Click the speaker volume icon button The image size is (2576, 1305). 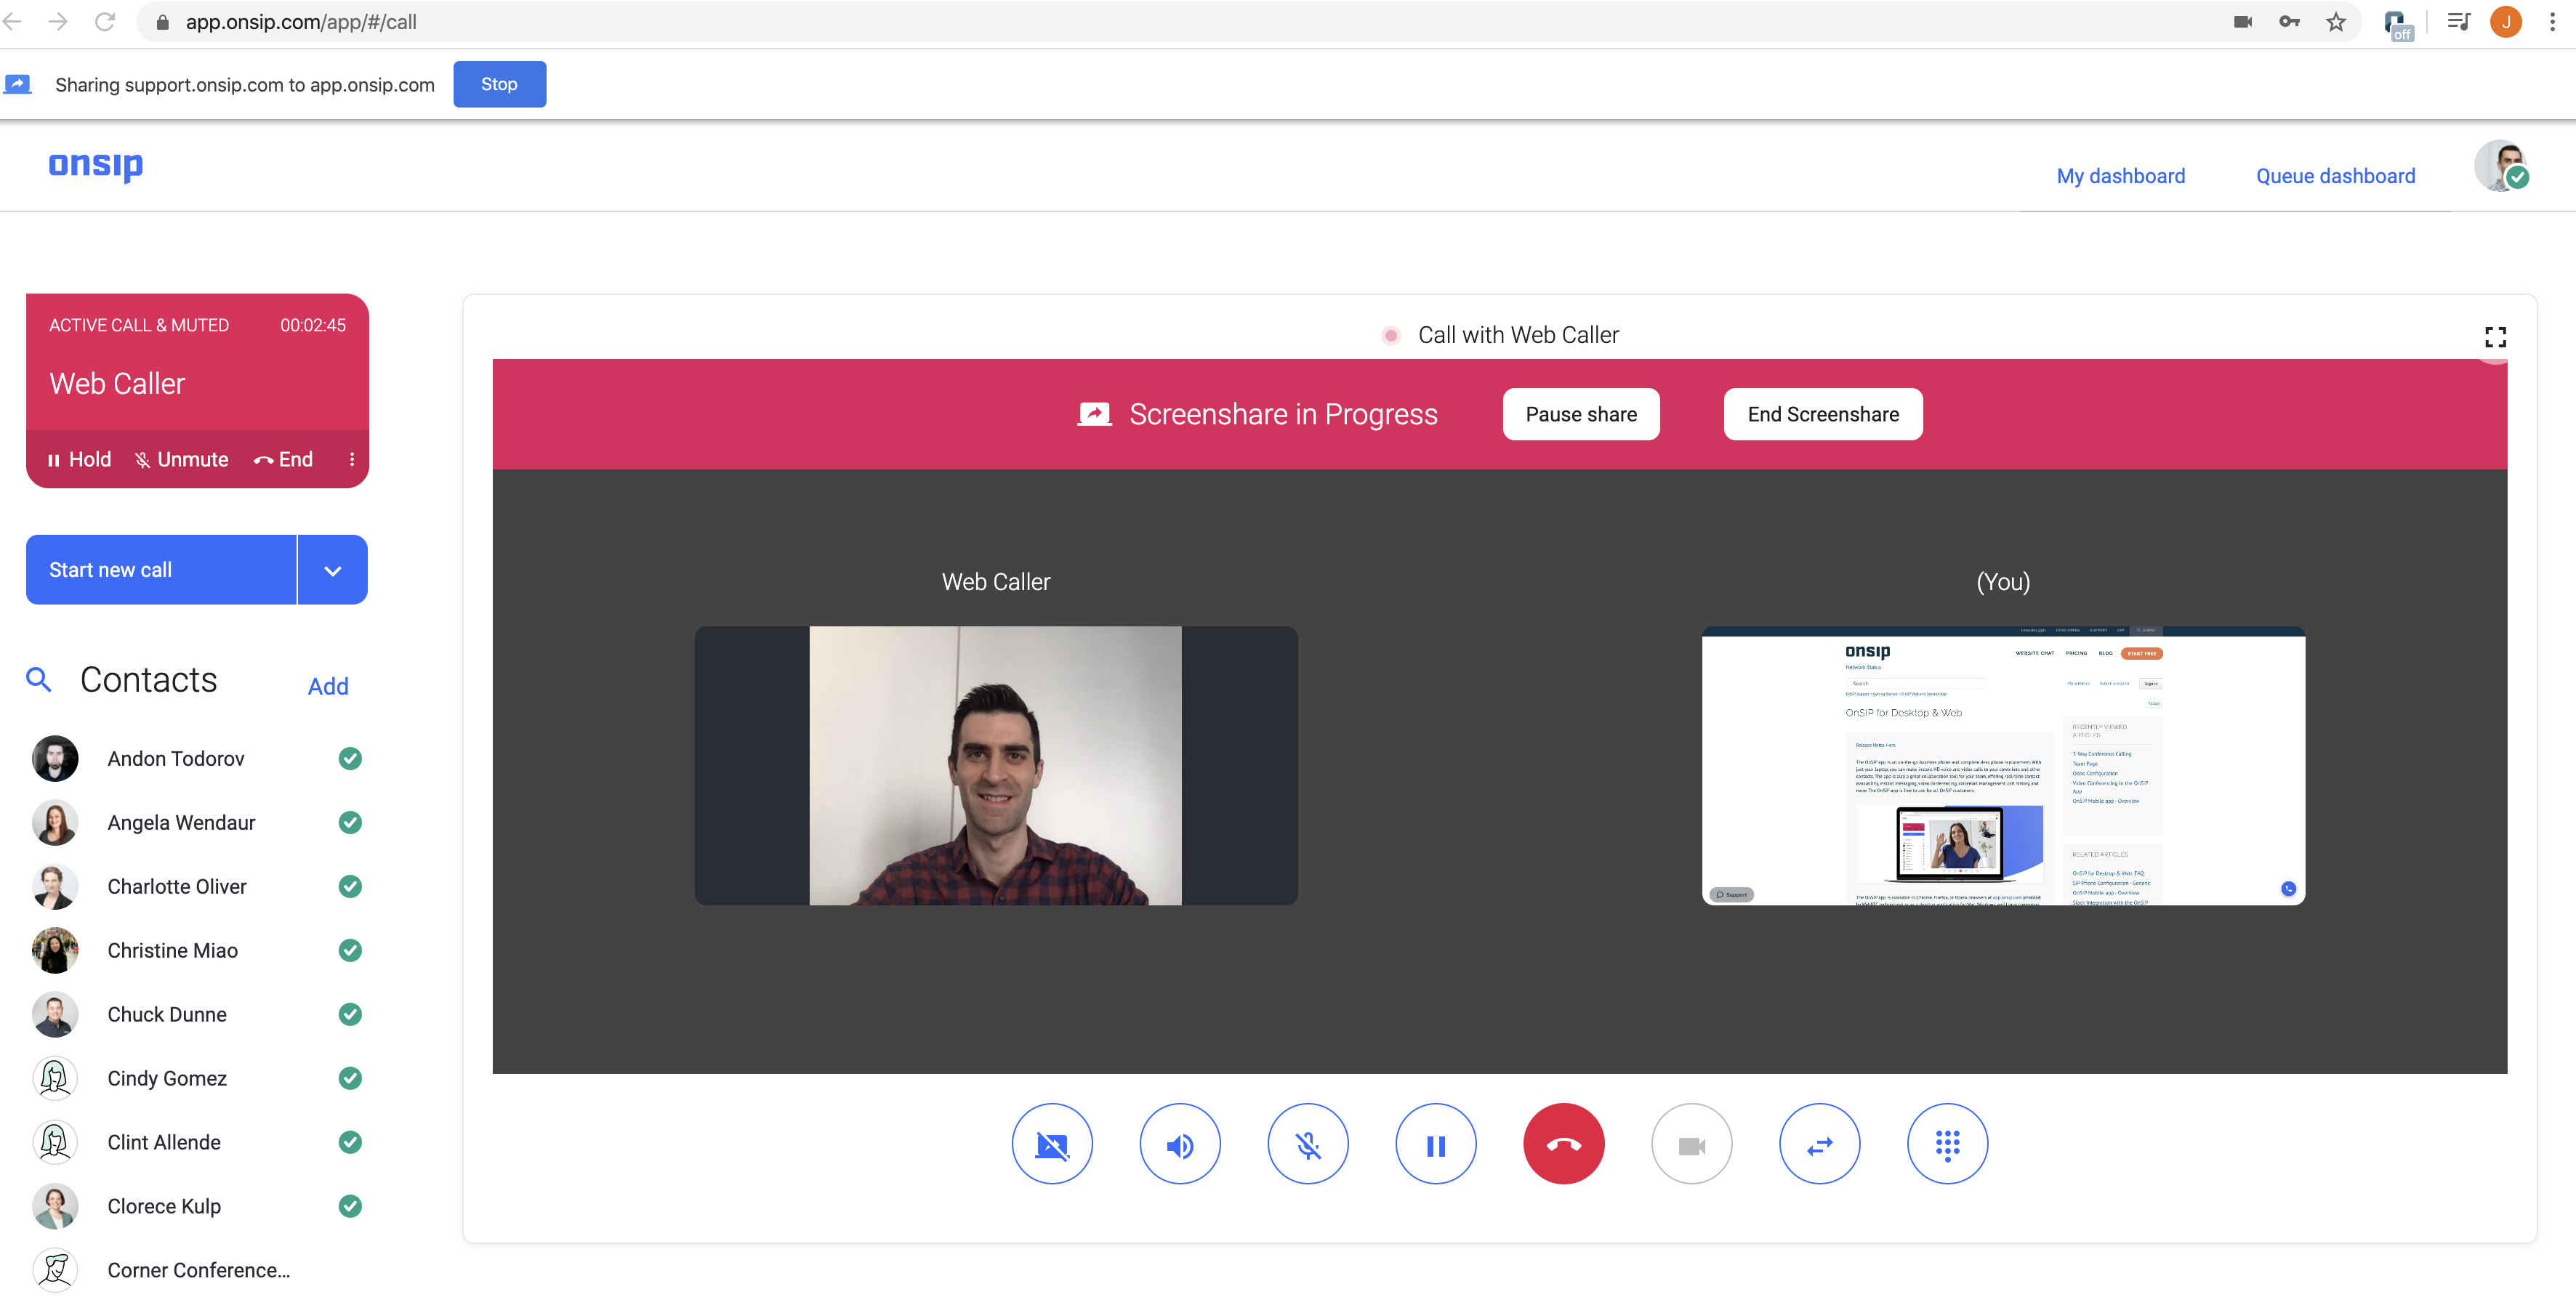point(1180,1144)
